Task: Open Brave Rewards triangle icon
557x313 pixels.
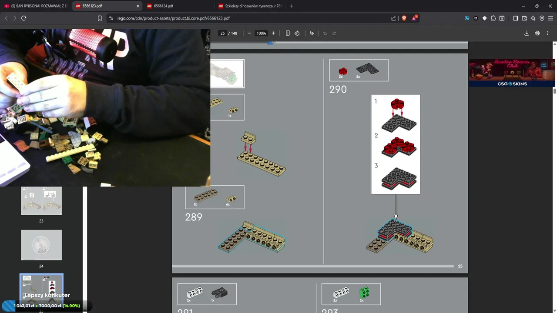Action: 415,18
